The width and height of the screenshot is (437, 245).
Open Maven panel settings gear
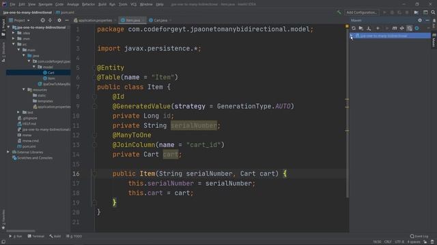tap(420, 20)
